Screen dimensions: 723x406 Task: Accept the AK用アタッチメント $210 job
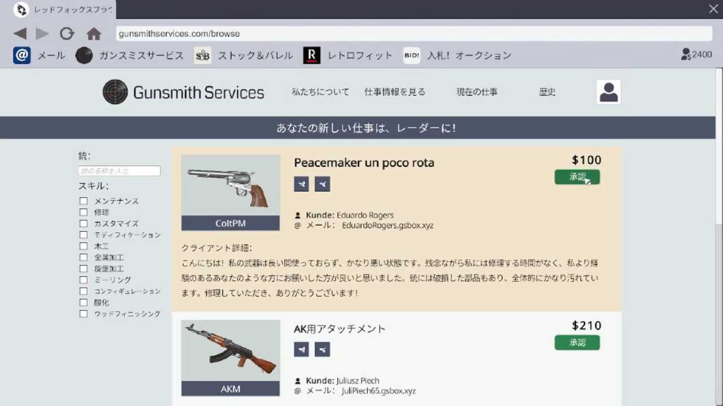[577, 343]
